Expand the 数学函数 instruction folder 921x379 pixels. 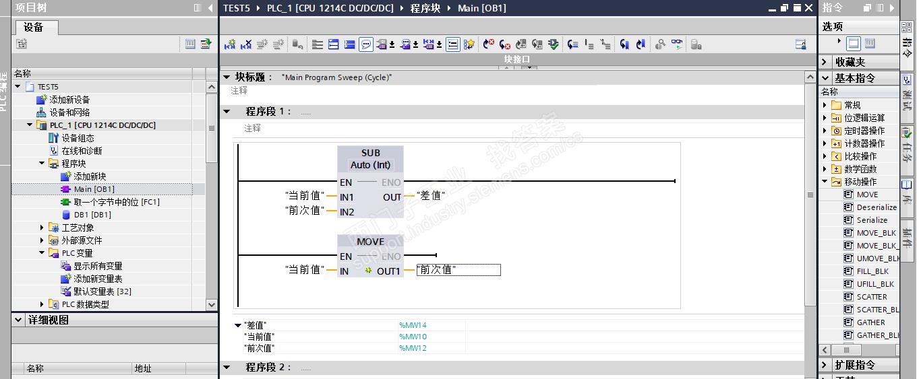point(825,169)
